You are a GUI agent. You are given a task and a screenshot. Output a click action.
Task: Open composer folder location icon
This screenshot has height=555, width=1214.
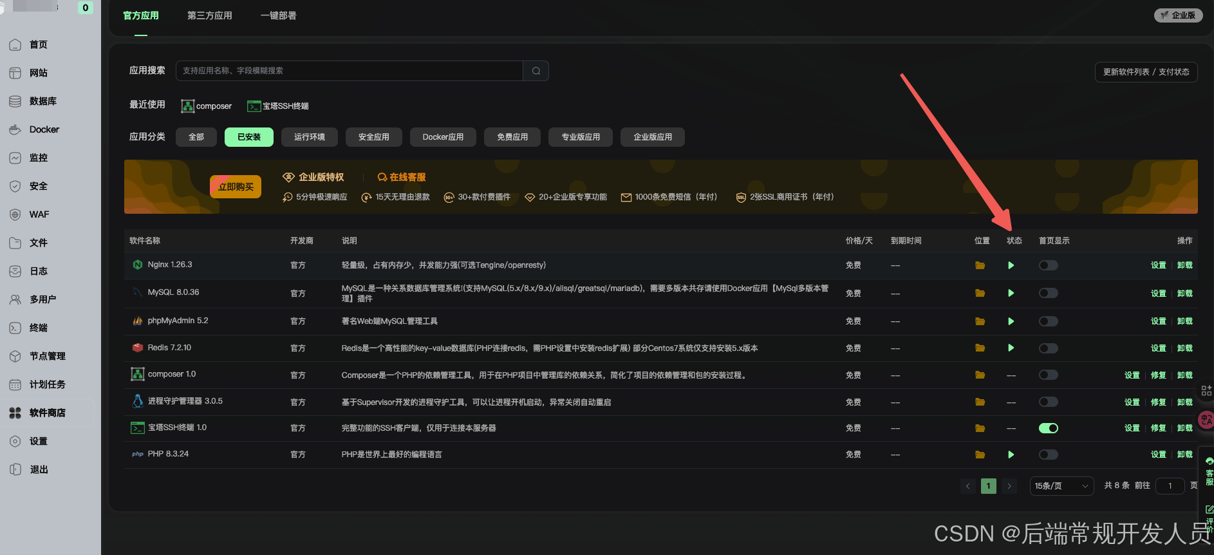[980, 375]
